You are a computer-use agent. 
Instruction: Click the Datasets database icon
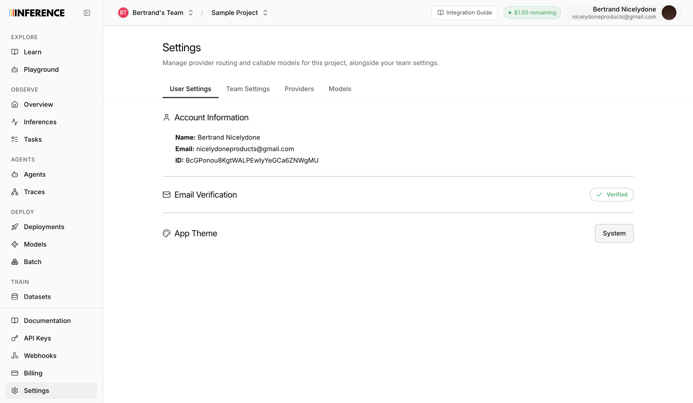point(15,297)
